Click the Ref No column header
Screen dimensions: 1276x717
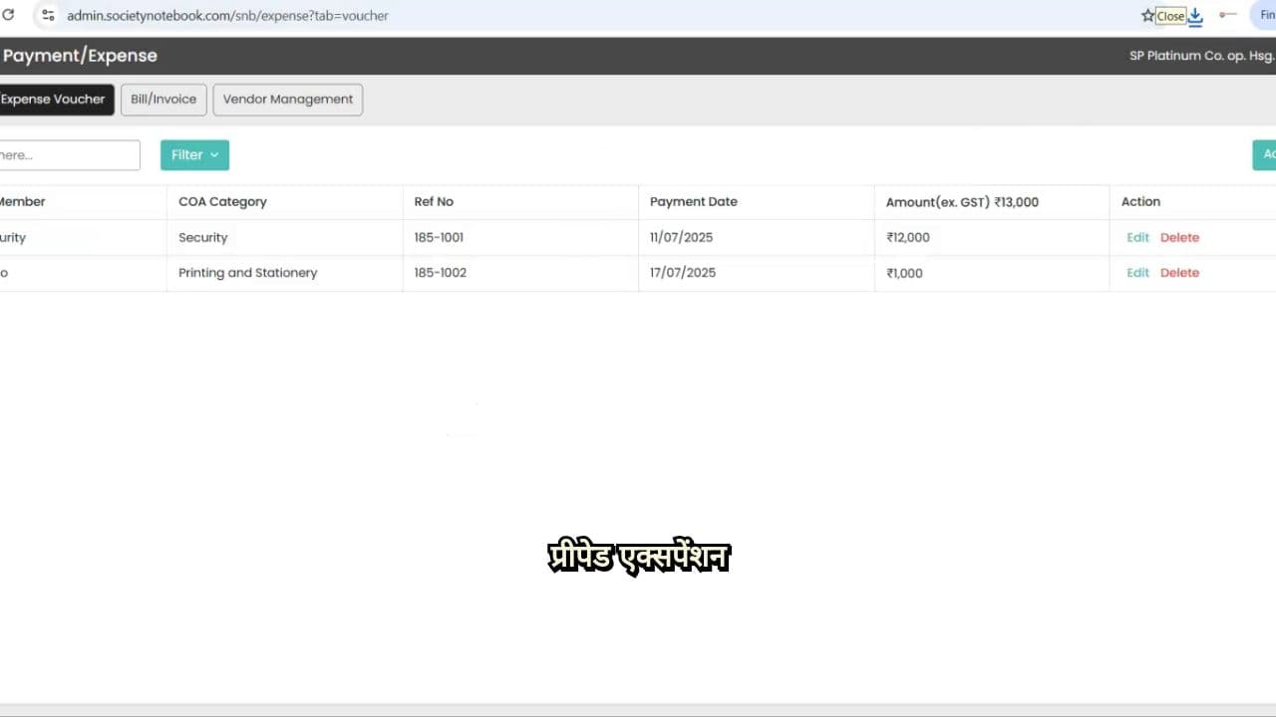click(434, 202)
